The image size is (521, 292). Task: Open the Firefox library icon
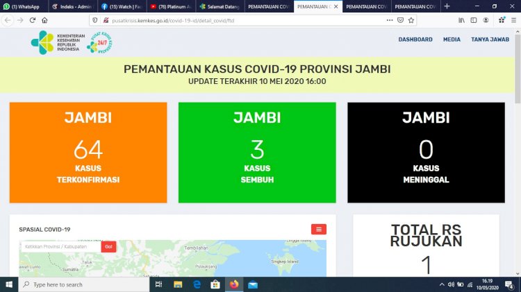tap(461, 20)
